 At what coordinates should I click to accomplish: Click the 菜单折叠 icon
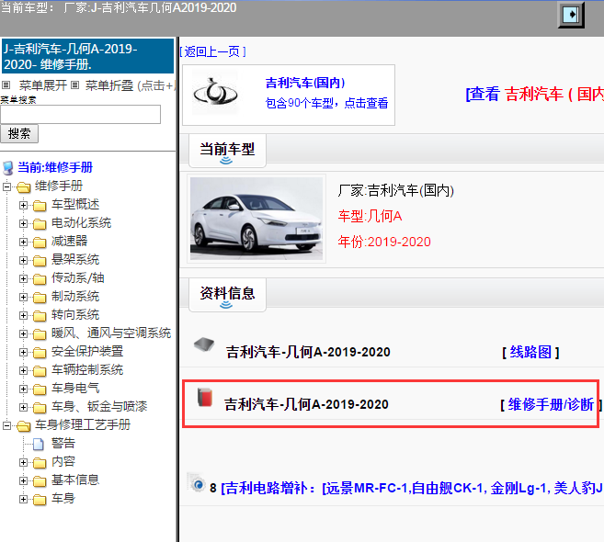(x=75, y=85)
